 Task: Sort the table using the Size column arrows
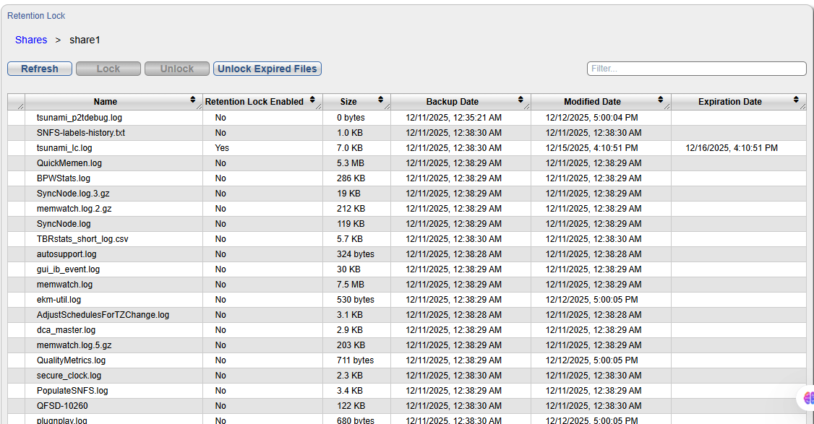click(381, 100)
